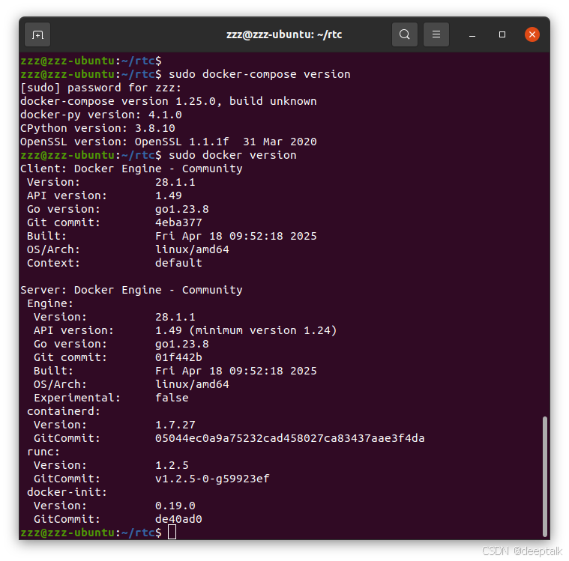Close the terminal window
This screenshot has height=561, width=569.
[x=532, y=34]
